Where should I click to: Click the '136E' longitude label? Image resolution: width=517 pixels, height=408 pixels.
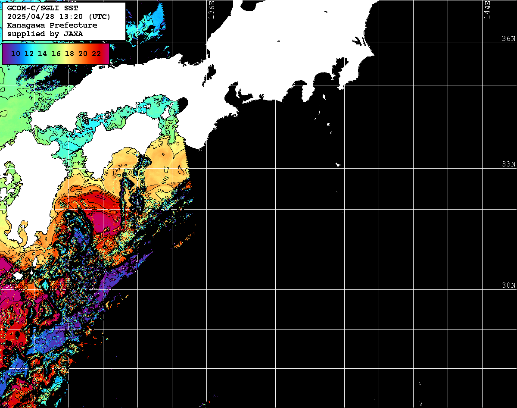211,9
